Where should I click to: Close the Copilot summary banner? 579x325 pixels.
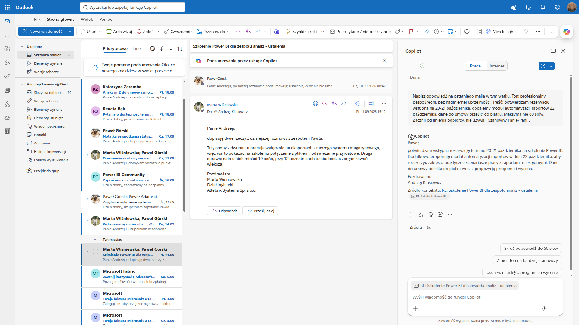384,61
